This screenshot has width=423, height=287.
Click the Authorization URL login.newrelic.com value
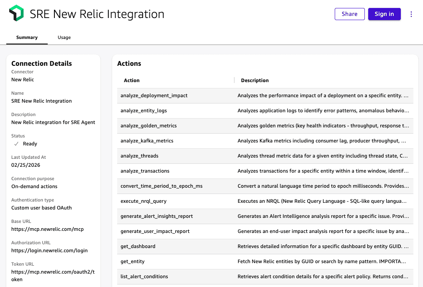coord(49,251)
